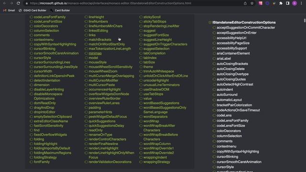This screenshot has width=306, height=172.
Task: Click the icon beside codeLens in sidebar
Action: 214,115
